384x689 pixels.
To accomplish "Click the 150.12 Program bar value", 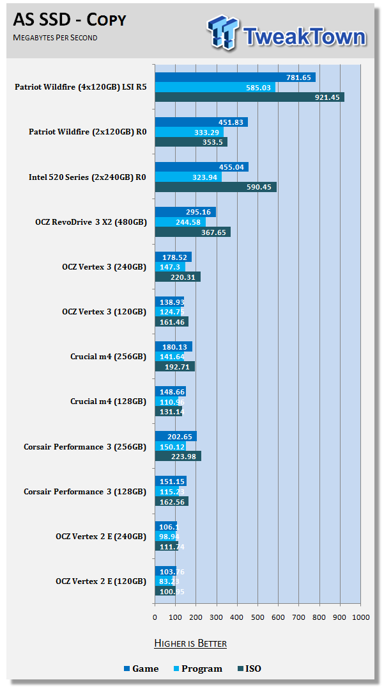I will tap(171, 446).
